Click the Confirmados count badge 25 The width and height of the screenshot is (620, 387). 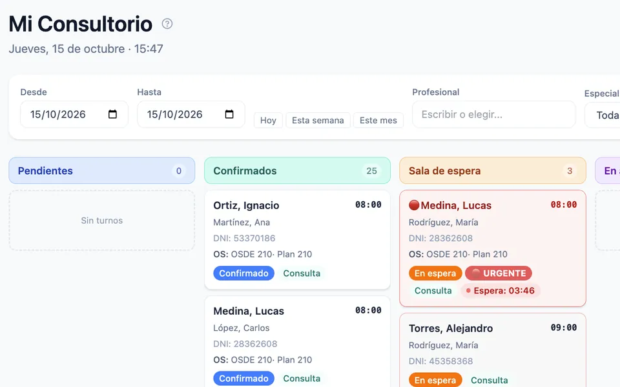click(372, 171)
